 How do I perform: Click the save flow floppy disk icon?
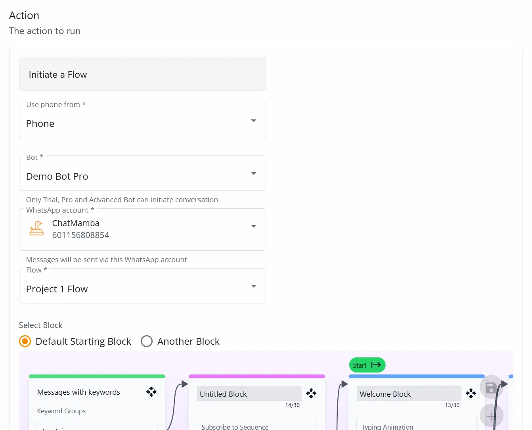pos(491,387)
